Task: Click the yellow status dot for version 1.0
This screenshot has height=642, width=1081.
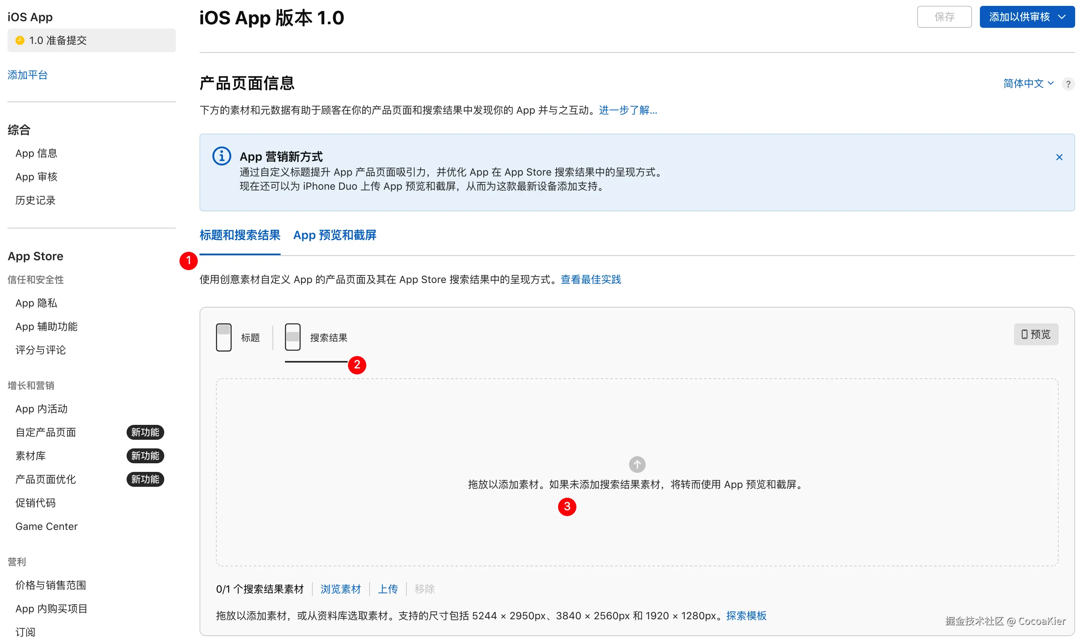Action: click(20, 40)
